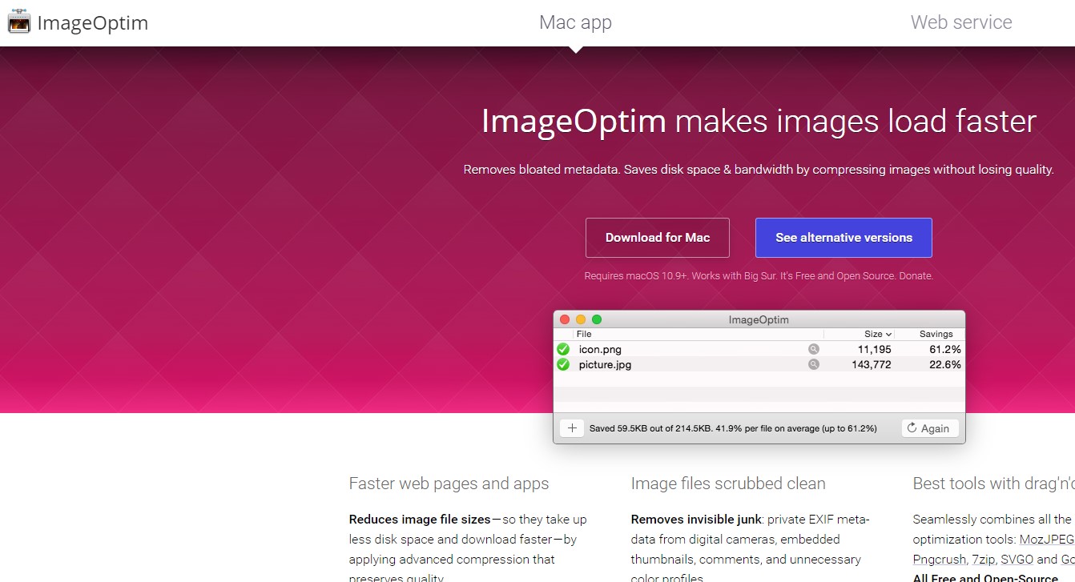Click the magnifier icon in picture.jpg row

(x=813, y=364)
